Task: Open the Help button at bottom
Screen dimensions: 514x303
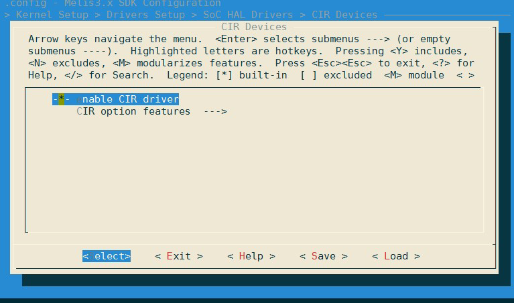Action: coord(251,256)
